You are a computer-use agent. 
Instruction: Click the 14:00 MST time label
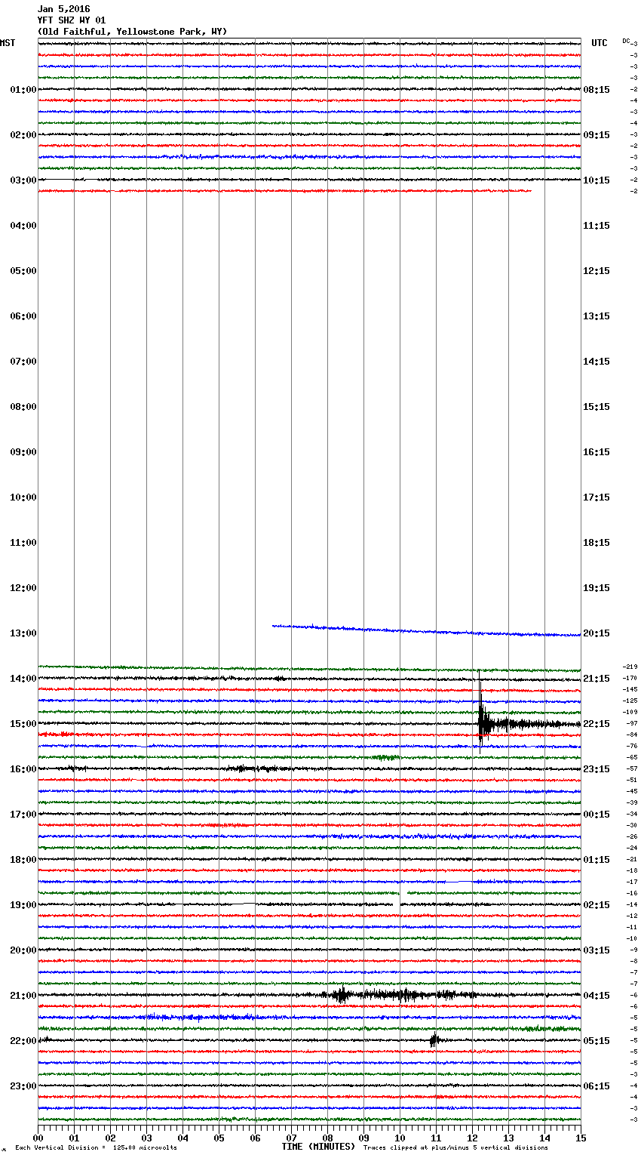[x=23, y=679]
